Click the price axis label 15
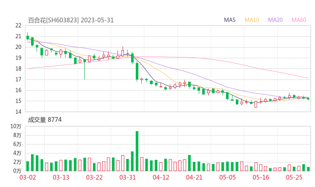The width and height of the screenshot is (315, 187). click(x=18, y=101)
